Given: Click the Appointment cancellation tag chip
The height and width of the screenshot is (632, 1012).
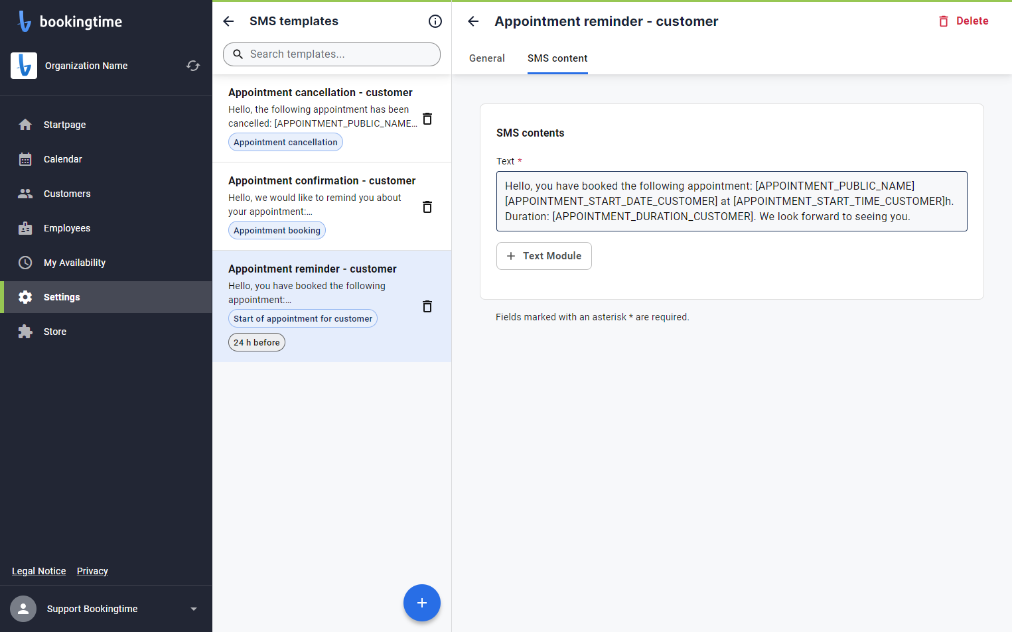Looking at the screenshot, I should click(285, 142).
